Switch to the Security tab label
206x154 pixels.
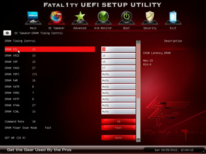[150, 28]
